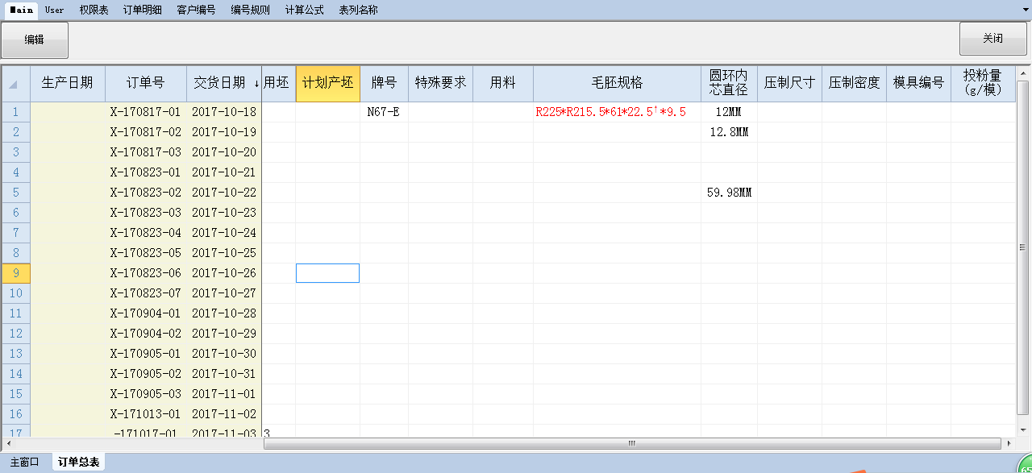Select the 计划产坯 column header
Viewport: 1032px width, 473px height.
(x=328, y=84)
